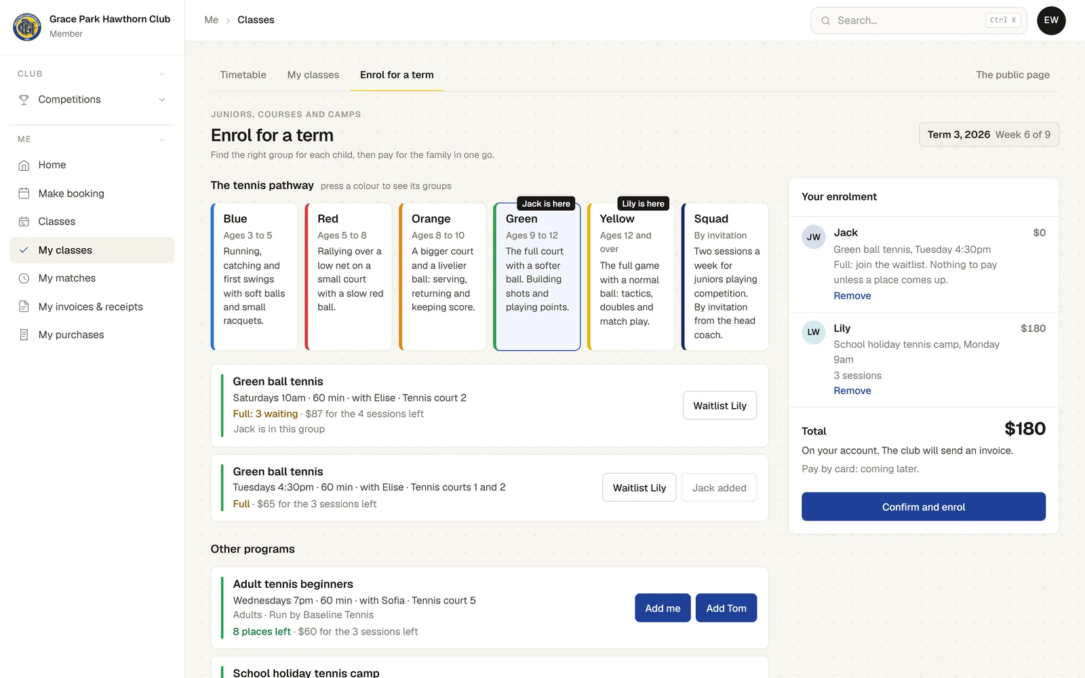Viewport: 1085px width, 678px height.
Task: Click the Competitions trophy icon
Action: point(24,100)
